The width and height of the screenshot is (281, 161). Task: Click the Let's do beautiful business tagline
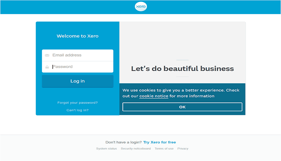pyautogui.click(x=182, y=69)
